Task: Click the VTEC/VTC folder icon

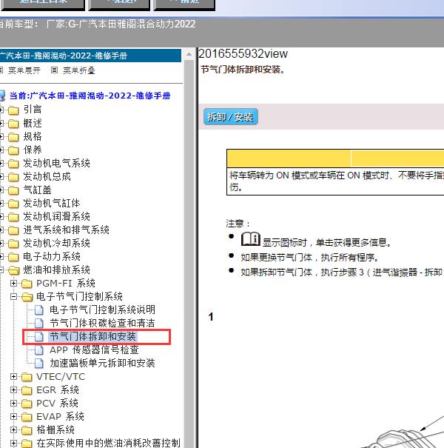Action: [27, 377]
